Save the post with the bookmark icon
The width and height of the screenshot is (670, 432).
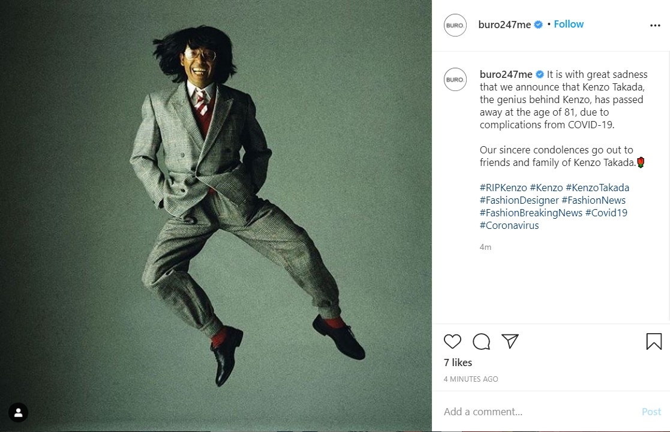tap(654, 342)
